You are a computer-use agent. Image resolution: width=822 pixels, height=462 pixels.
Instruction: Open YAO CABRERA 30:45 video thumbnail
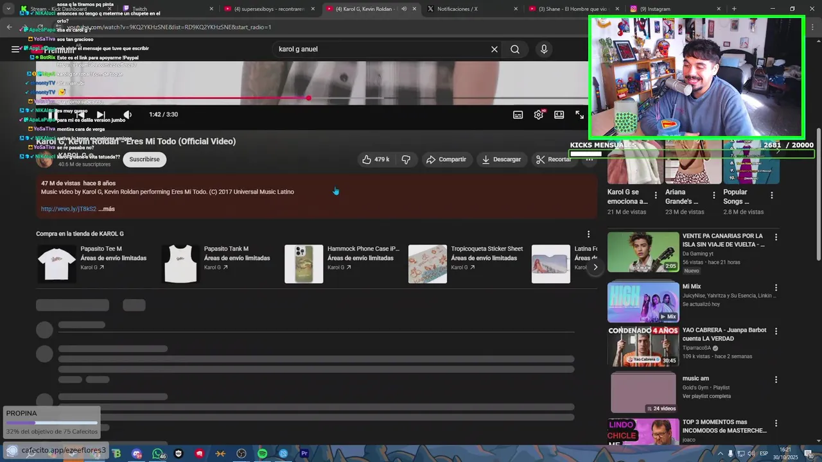click(643, 346)
